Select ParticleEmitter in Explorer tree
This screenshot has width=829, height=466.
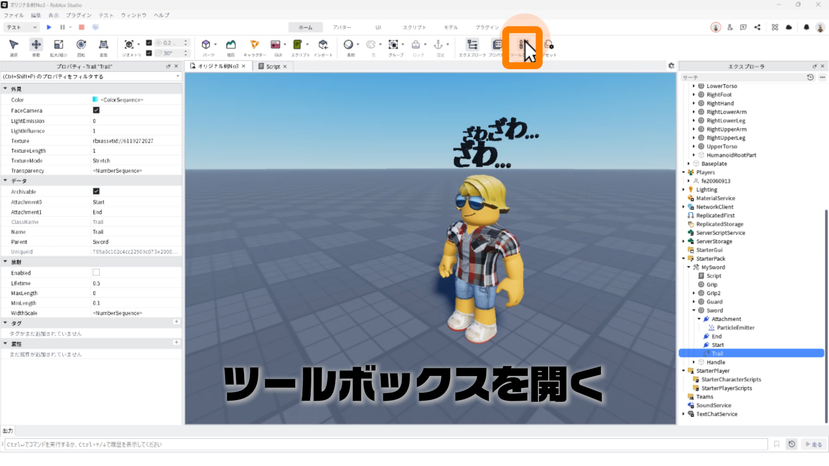coord(735,327)
